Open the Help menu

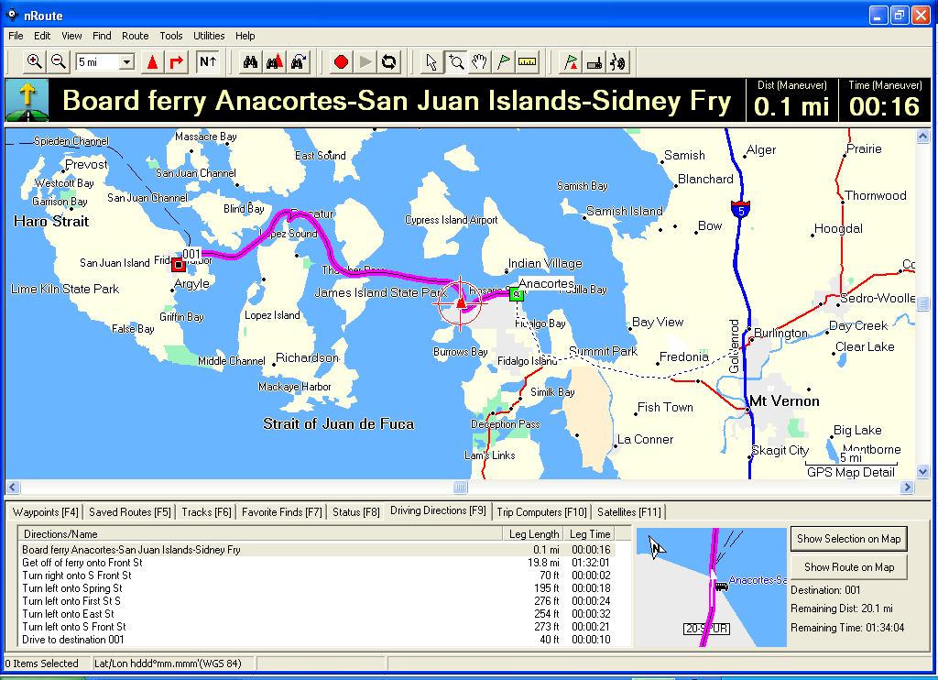(245, 36)
